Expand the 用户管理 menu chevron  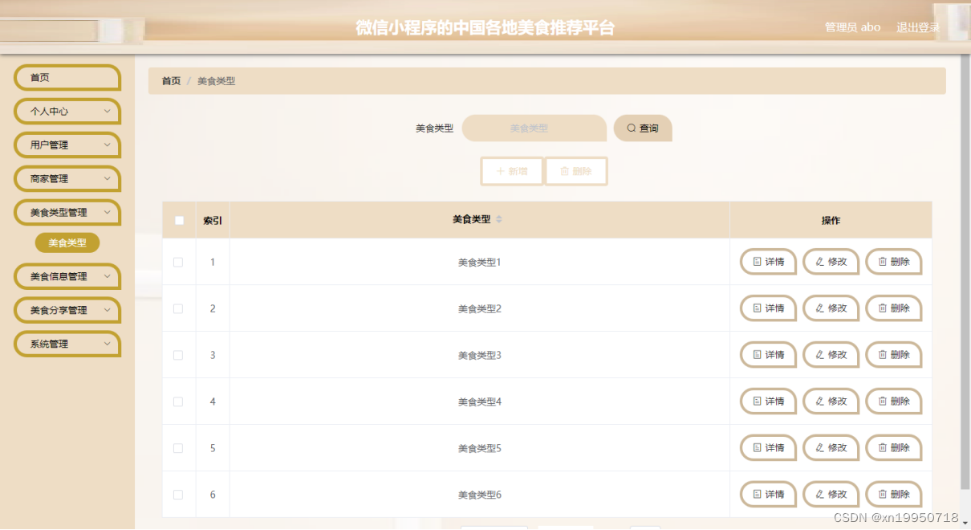tap(108, 145)
